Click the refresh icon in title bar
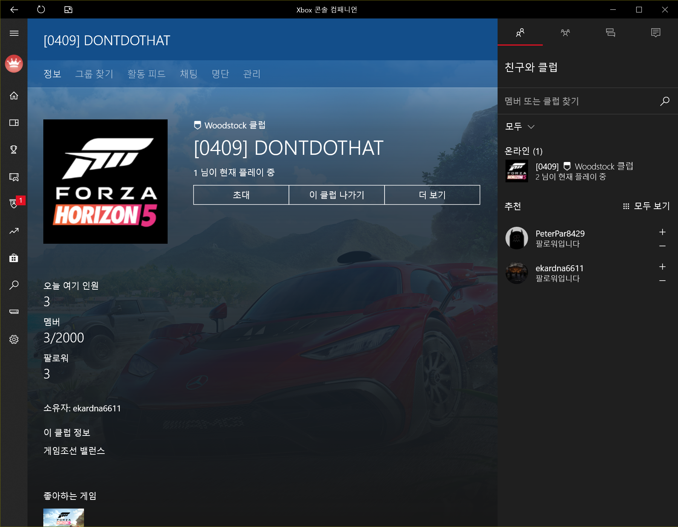 click(x=41, y=9)
